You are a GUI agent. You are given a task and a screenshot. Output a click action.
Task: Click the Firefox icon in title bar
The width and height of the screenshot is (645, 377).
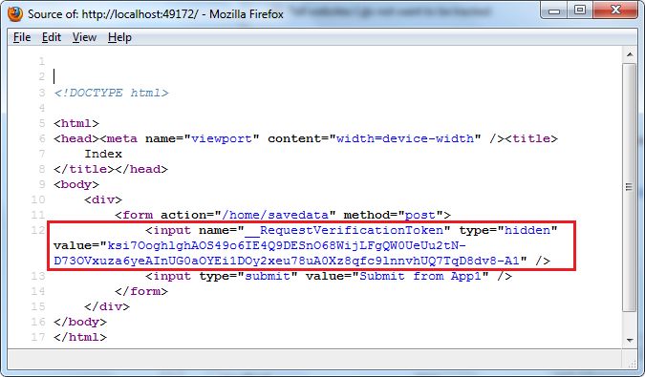[15, 14]
